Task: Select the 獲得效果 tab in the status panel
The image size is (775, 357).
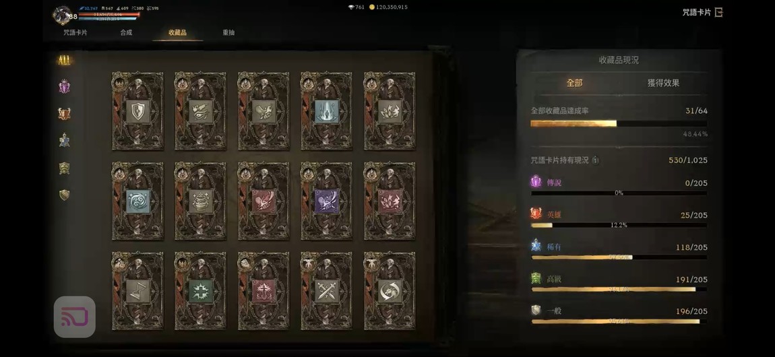Action: coord(663,83)
